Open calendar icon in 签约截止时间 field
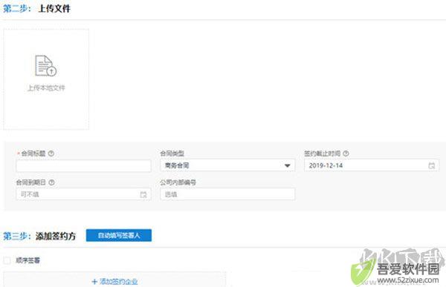Screen dimensions: 446x287 (x=431, y=166)
